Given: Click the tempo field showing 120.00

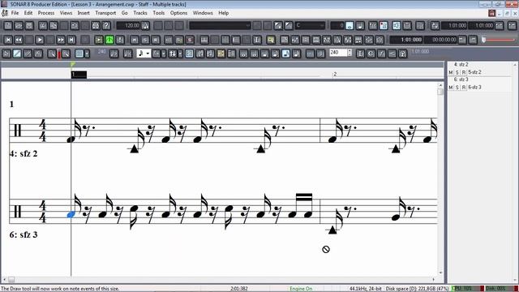Looking at the screenshot, I should (128, 25).
